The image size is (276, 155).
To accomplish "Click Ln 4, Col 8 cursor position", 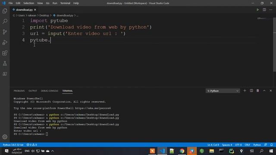I will pyautogui.click(x=213, y=145).
